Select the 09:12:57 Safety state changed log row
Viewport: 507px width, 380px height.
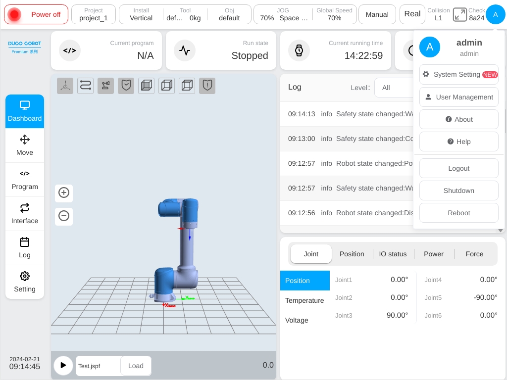pyautogui.click(x=347, y=189)
